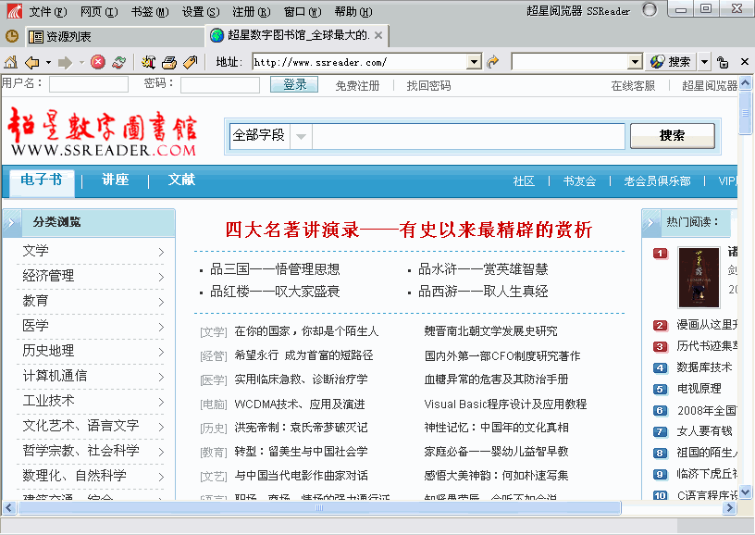The width and height of the screenshot is (755, 535).
Task: Click the round status indicator near title
Action: 650,9
